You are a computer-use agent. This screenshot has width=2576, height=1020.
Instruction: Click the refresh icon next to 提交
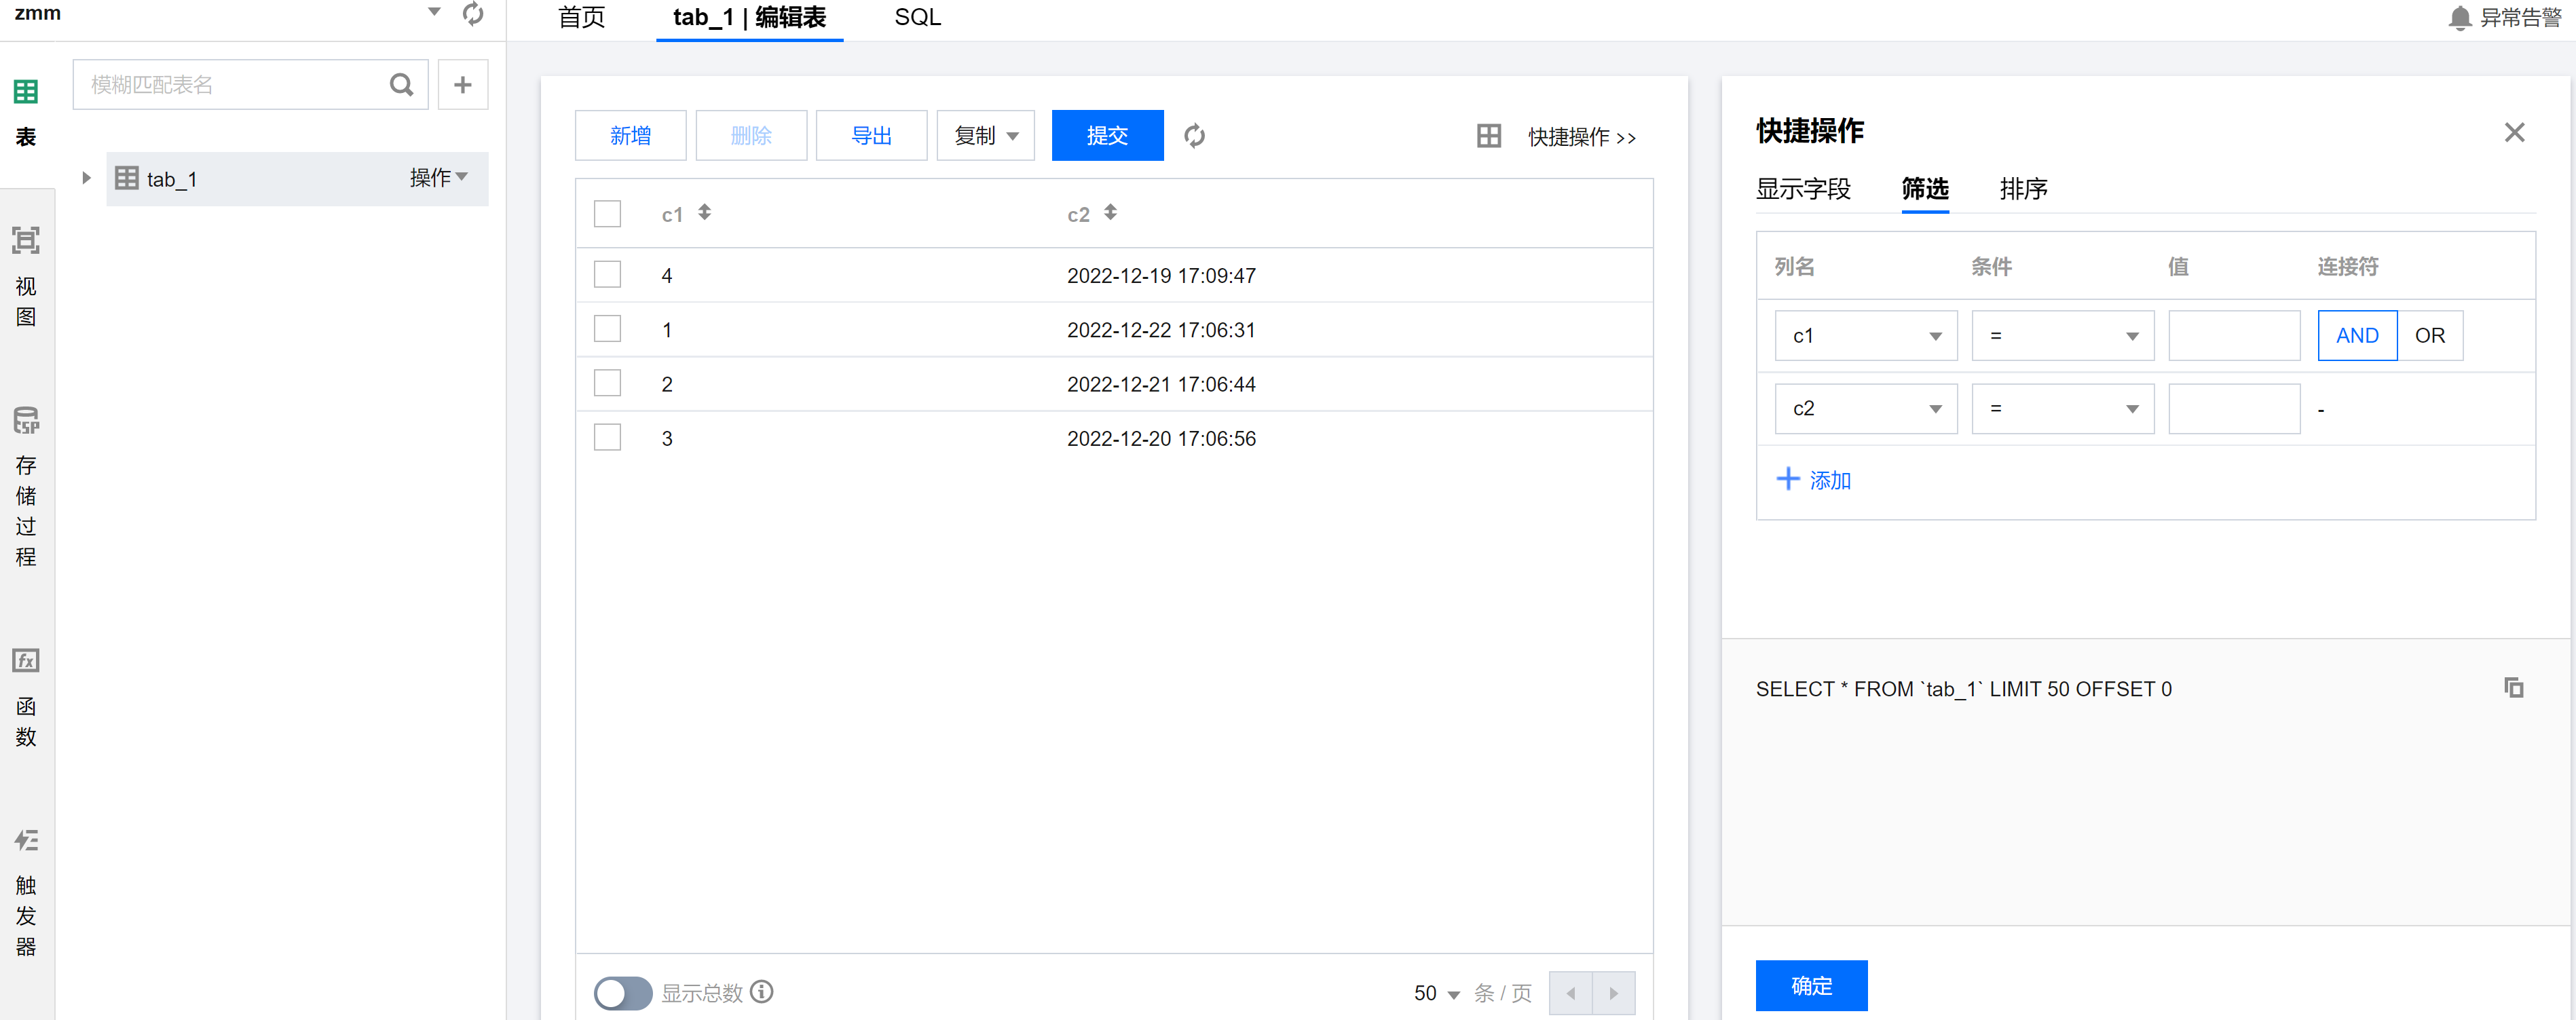click(x=1194, y=136)
